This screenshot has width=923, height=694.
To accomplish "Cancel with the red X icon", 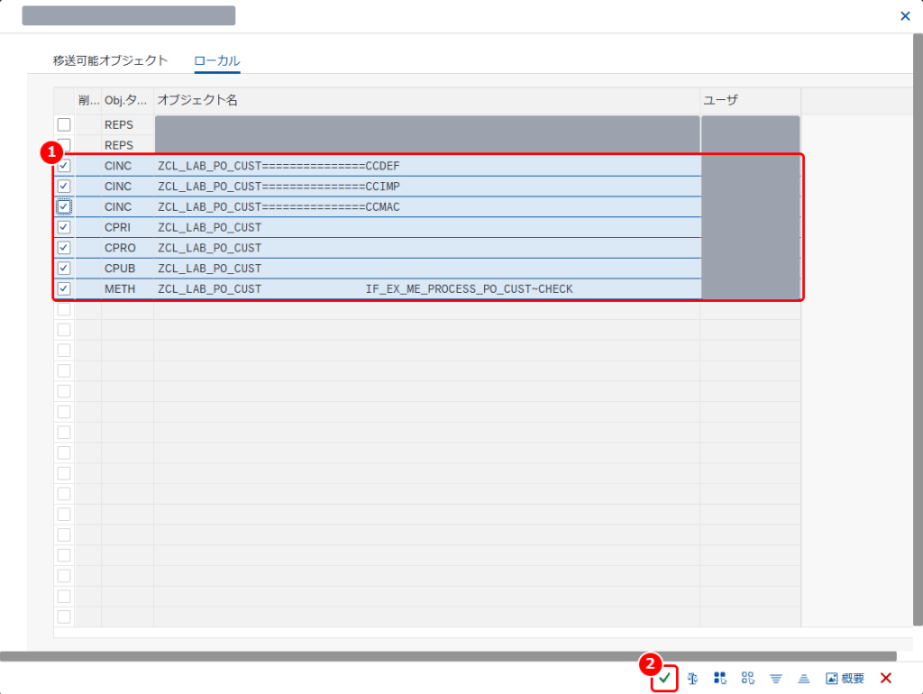I will click(x=886, y=678).
